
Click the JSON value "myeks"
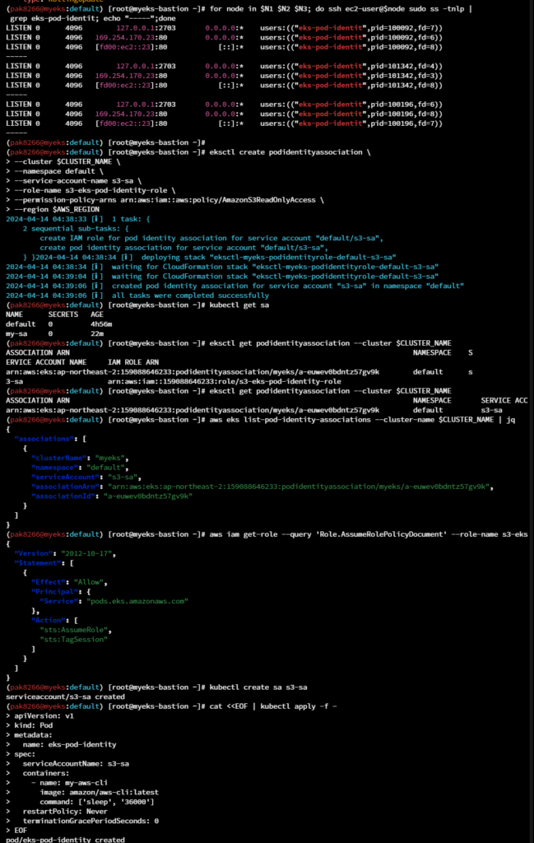(x=109, y=458)
